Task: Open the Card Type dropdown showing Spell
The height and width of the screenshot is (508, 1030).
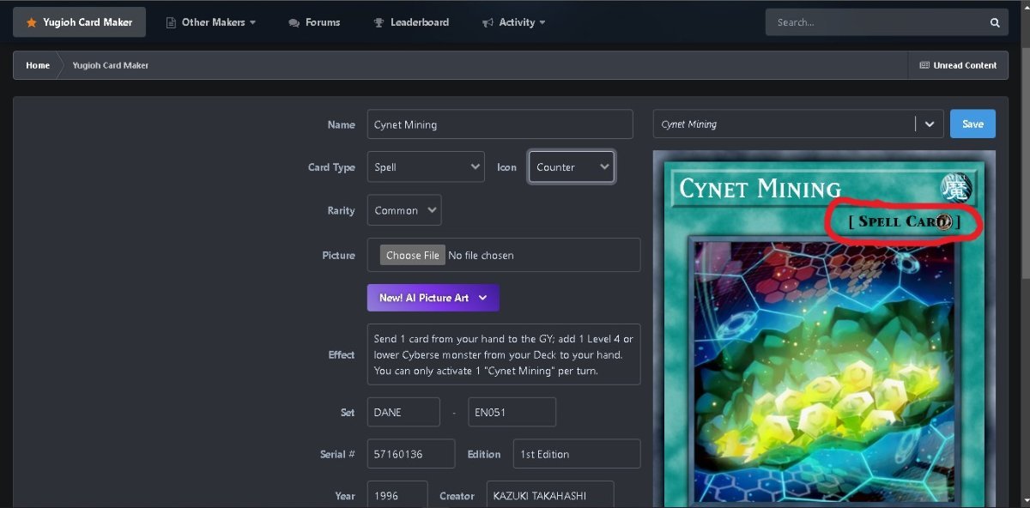Action: [x=426, y=167]
